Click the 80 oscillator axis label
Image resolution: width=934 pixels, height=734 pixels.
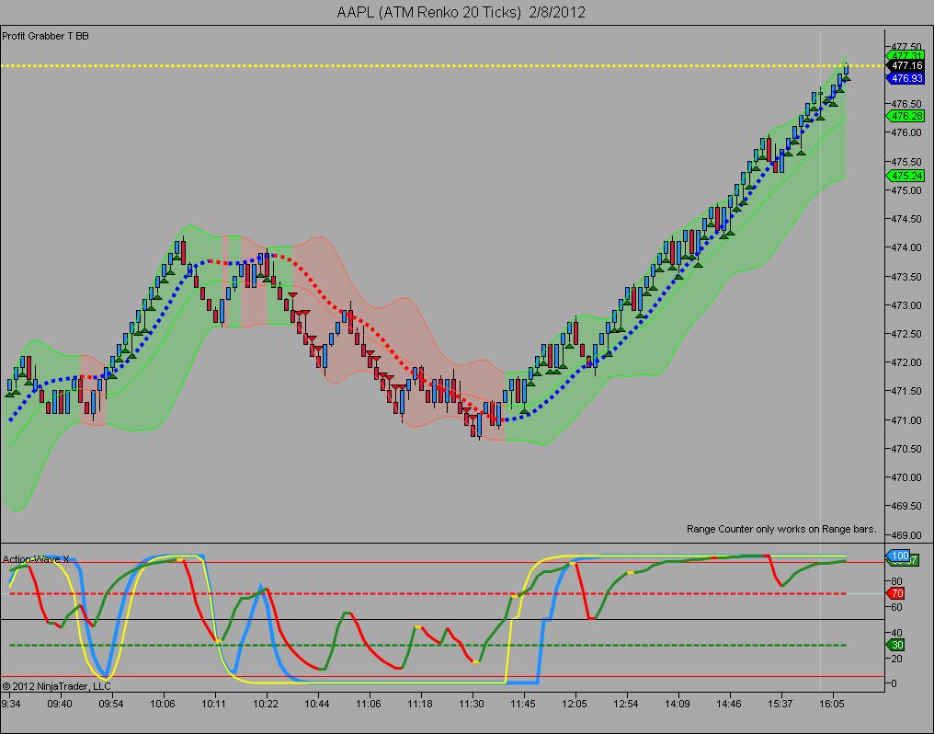(x=896, y=581)
